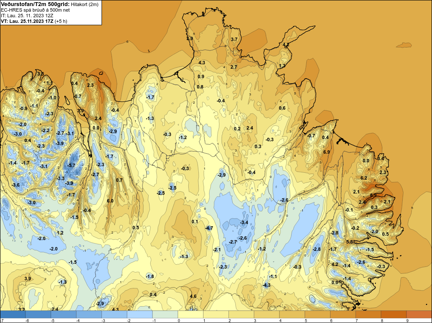Click the legend segment between 0 and 1
This screenshot has height=323, width=432.
(x=191, y=314)
